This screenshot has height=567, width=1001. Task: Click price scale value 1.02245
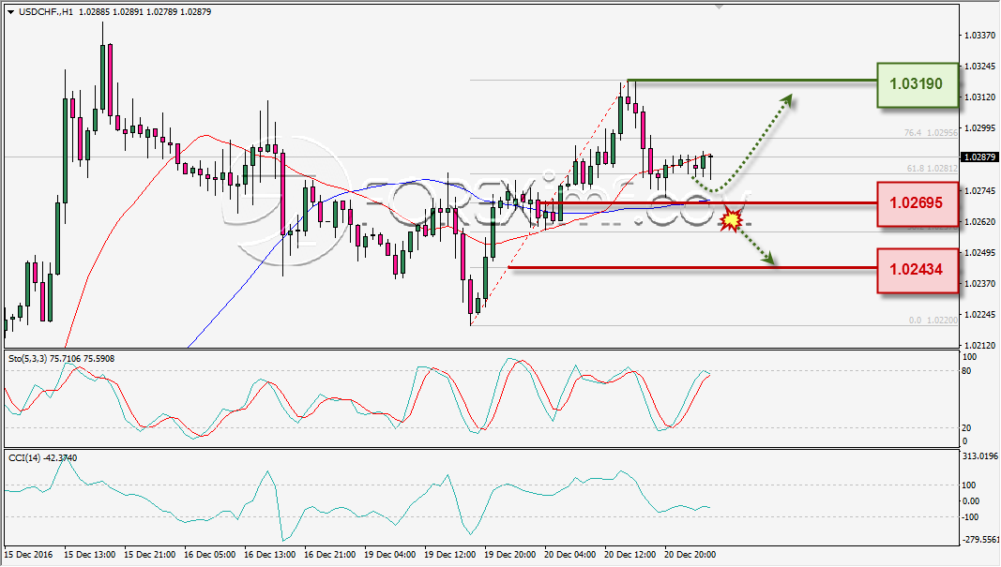tap(979, 315)
